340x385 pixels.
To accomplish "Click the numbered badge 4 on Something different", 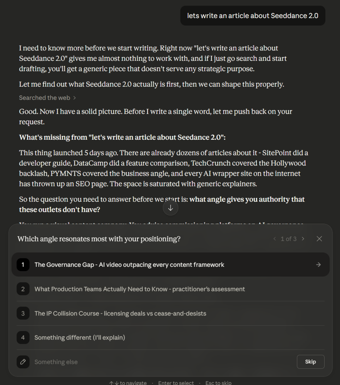I will click(23, 337).
